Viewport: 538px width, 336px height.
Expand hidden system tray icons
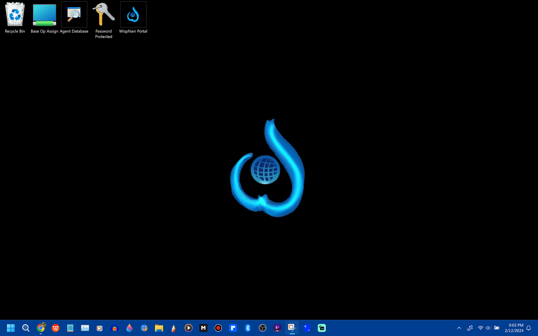(459, 328)
